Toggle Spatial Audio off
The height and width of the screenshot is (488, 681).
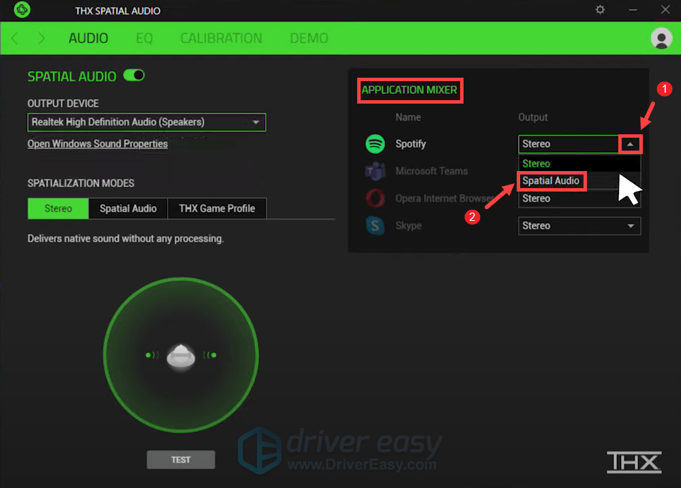pos(134,76)
